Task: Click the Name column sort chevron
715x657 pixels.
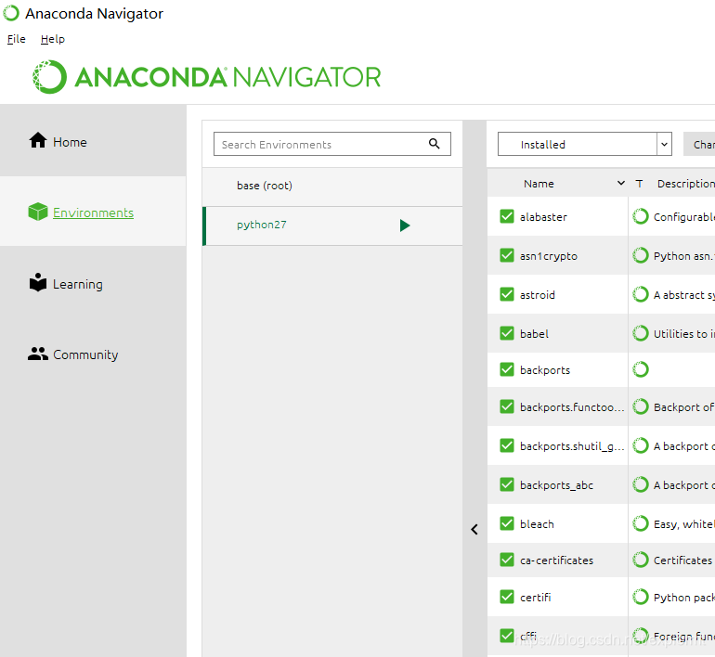Action: click(620, 183)
